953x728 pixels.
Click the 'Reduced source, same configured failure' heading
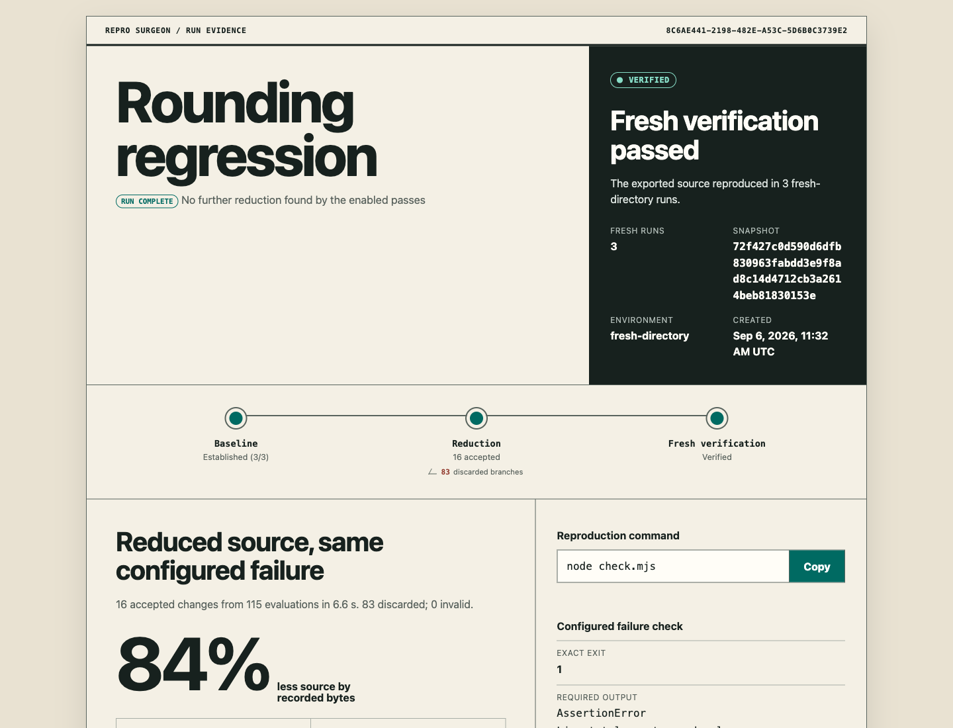click(250, 556)
